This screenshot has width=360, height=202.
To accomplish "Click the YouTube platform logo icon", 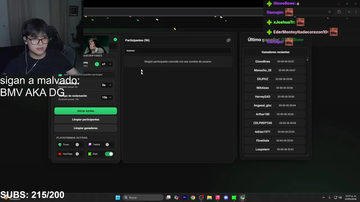I will [60, 154].
